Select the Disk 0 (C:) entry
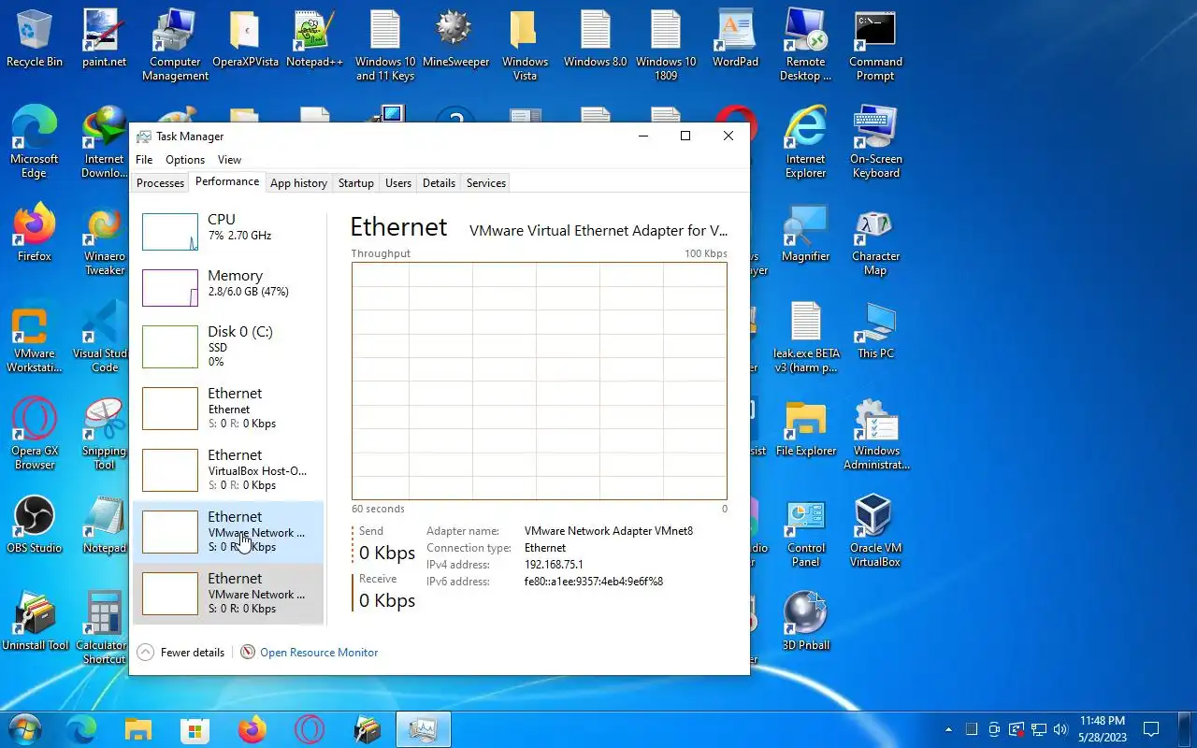Image resolution: width=1197 pixels, height=748 pixels. pos(228,346)
